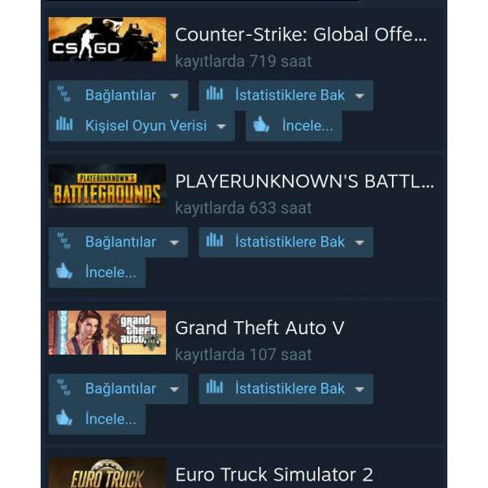Click the stats bar icon for Counter-Strike
This screenshot has height=488, width=488.
pos(215,93)
